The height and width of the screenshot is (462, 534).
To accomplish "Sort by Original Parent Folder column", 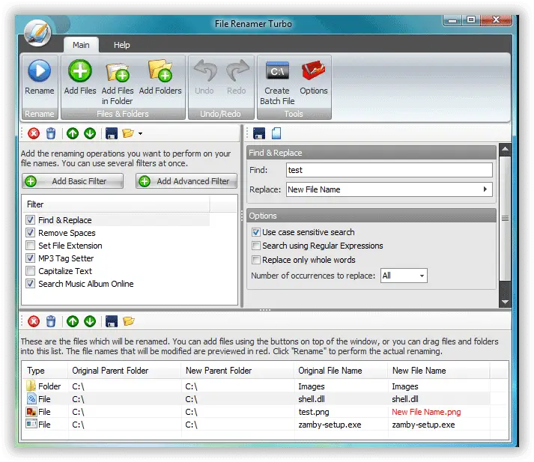I will pyautogui.click(x=124, y=371).
